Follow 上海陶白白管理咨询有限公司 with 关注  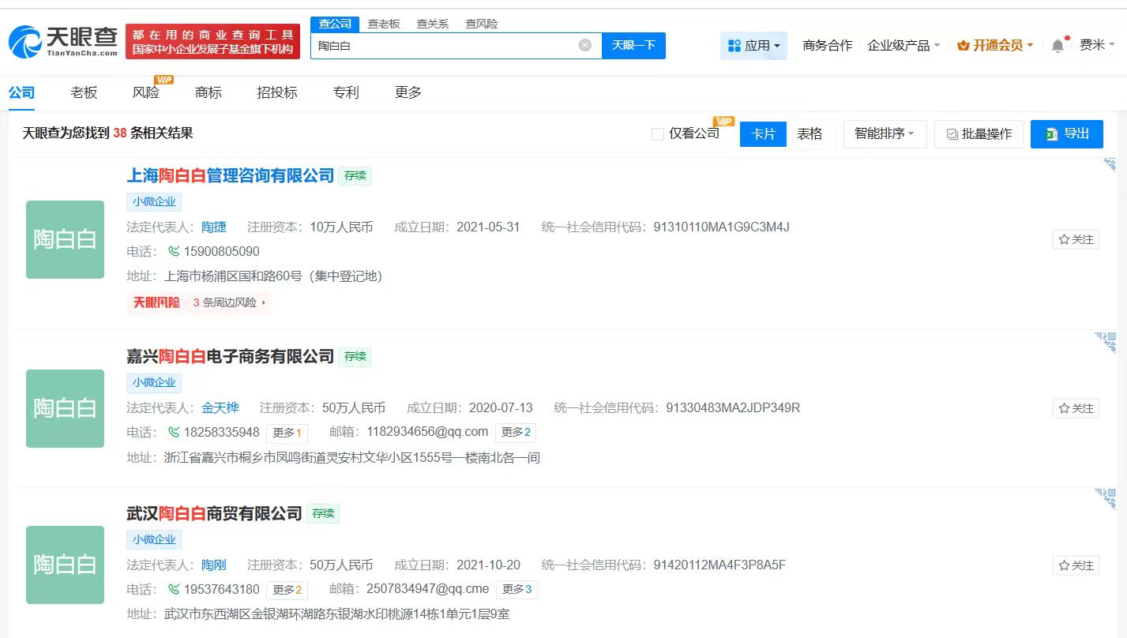[1076, 239]
